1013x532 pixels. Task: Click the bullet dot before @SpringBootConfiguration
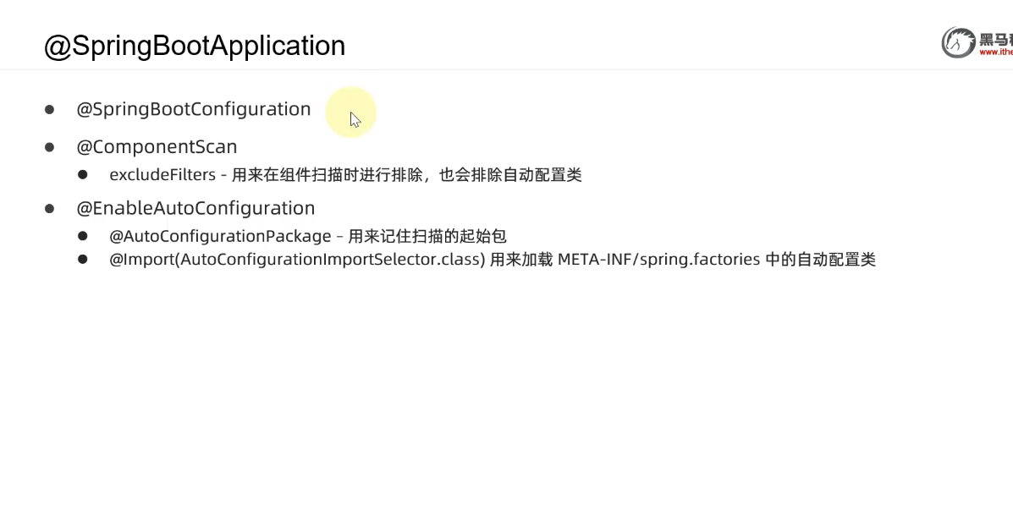pyautogui.click(x=50, y=110)
